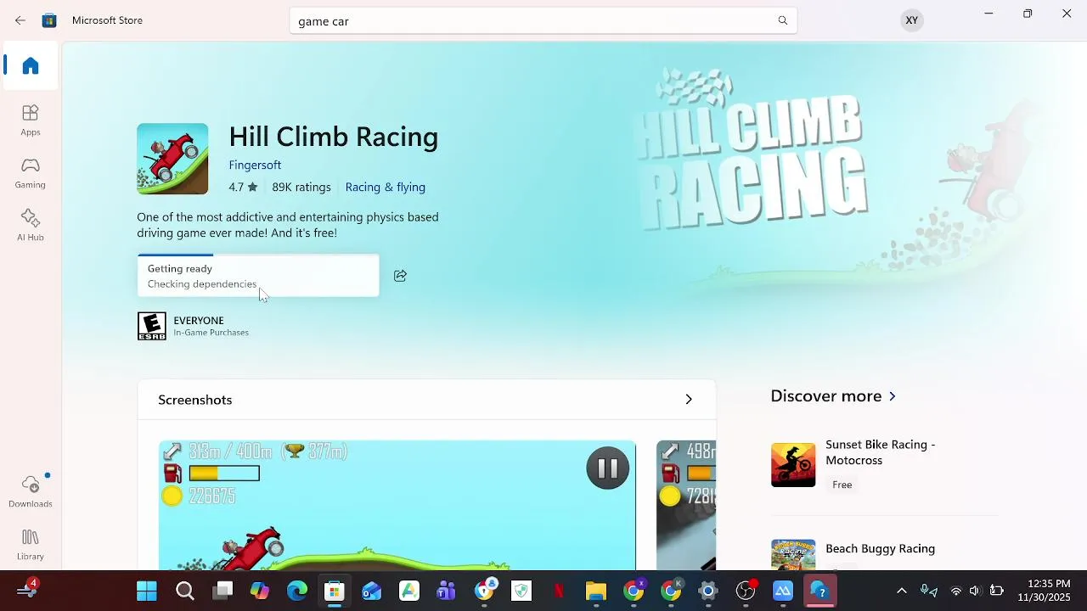Click the Screenshots section heading
This screenshot has height=611, width=1087.
pyautogui.click(x=195, y=400)
